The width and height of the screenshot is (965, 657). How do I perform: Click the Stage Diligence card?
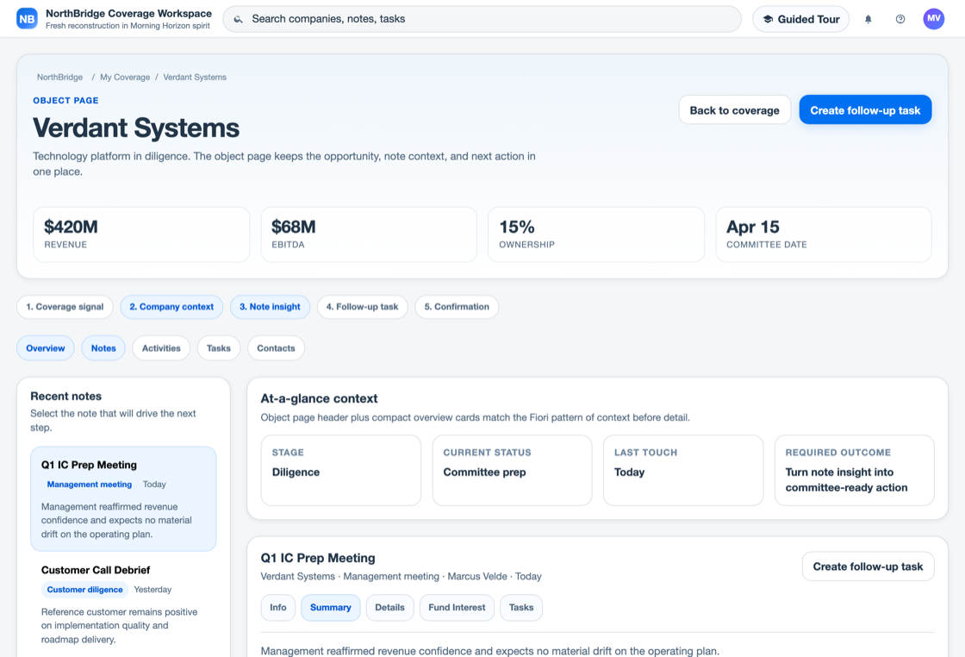pos(341,471)
